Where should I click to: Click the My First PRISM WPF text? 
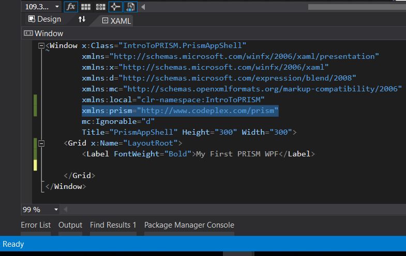(237, 154)
